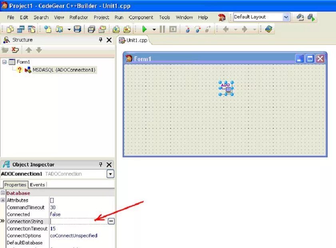
Task: Click the Program Reset stop icon
Action: (x=173, y=29)
